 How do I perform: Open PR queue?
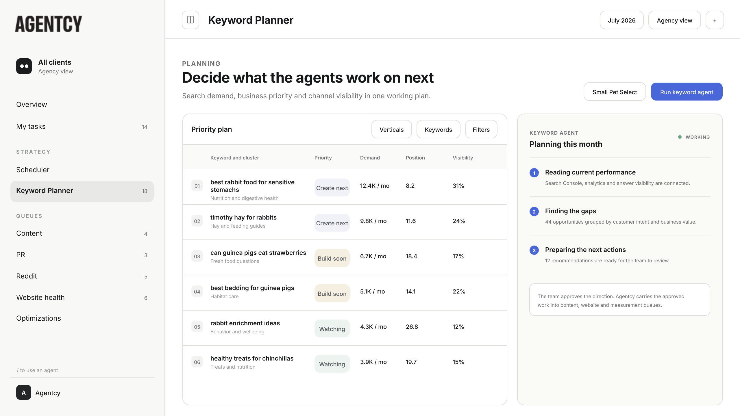tap(82, 255)
